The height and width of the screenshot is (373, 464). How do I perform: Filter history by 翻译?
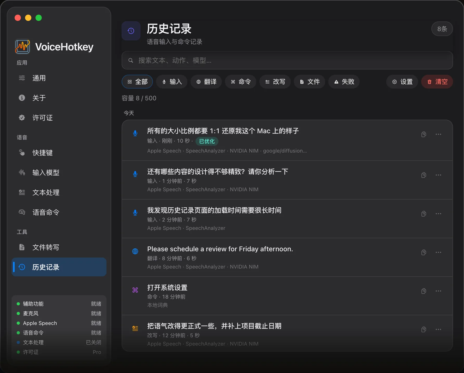pos(206,82)
